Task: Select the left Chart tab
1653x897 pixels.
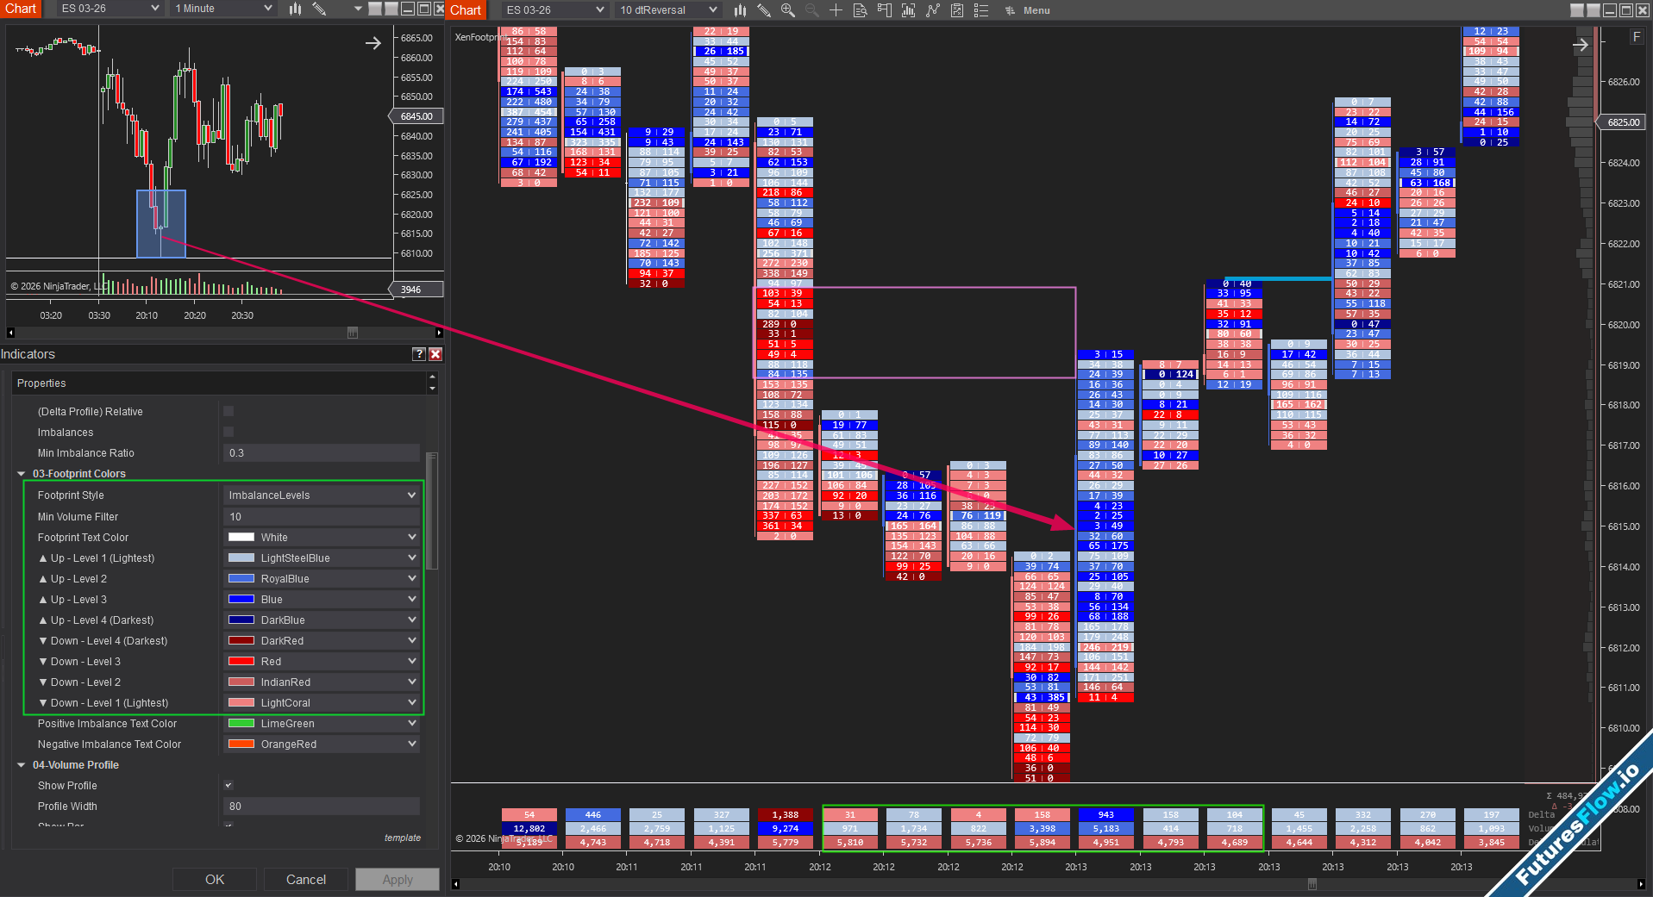Action: 21,9
